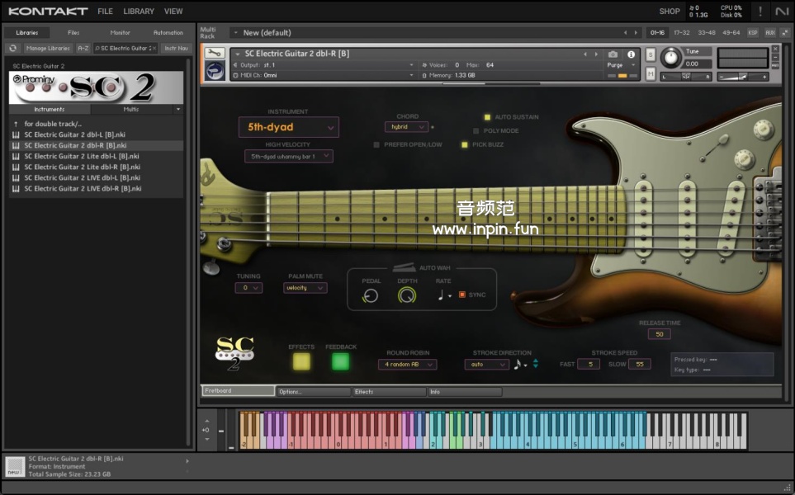Viewport: 795px width, 495px height.
Task: Click the Manage Libraries button
Action: tap(48, 49)
